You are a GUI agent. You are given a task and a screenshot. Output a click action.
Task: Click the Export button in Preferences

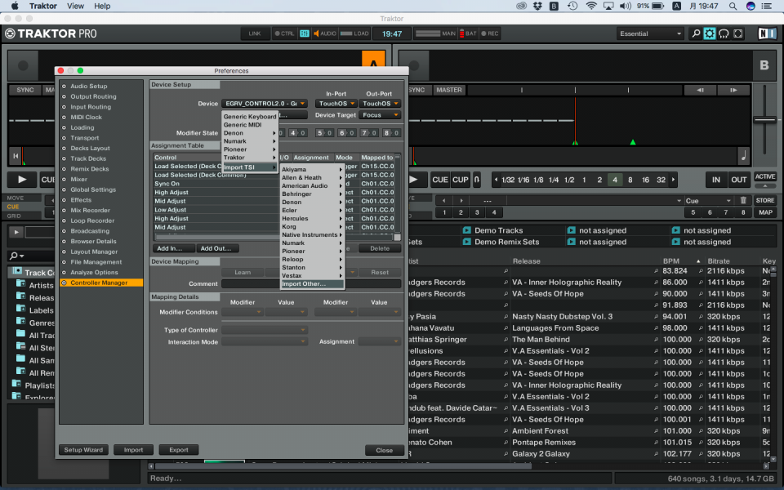point(179,450)
